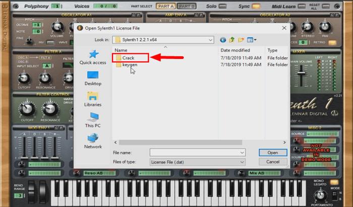Viewport: 353px width, 207px height.
Task: Select Part B in Sylenth1
Action: 187,6
